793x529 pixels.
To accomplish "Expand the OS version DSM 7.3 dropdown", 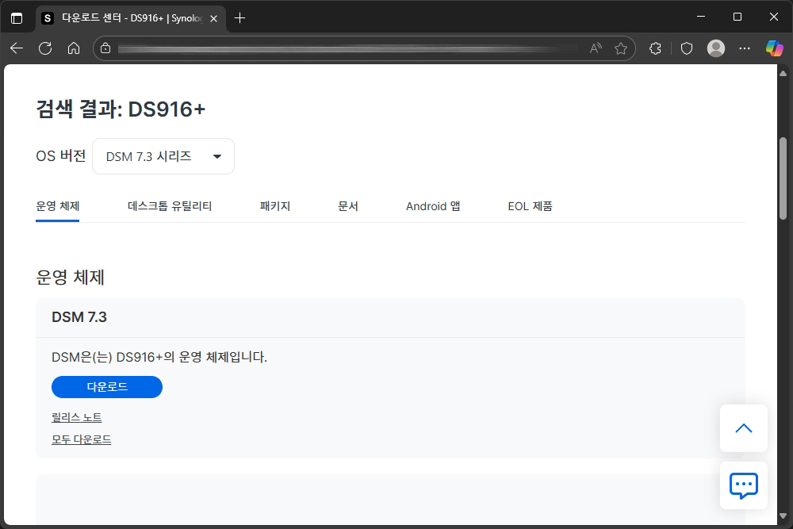I will point(163,156).
